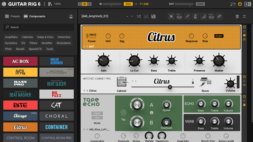Filter by Delay & Echo category
253x142 pixels.
pos(45,37)
